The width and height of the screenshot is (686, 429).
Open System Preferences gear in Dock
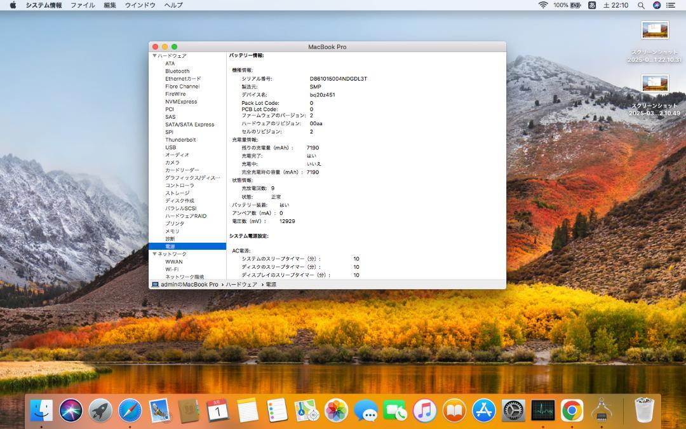click(513, 411)
